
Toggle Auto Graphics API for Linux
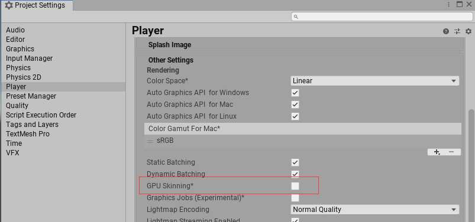coord(295,116)
